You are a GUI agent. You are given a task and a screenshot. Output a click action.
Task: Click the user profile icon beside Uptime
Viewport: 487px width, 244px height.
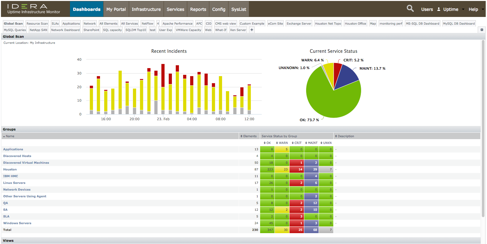pyautogui.click(x=439, y=9)
